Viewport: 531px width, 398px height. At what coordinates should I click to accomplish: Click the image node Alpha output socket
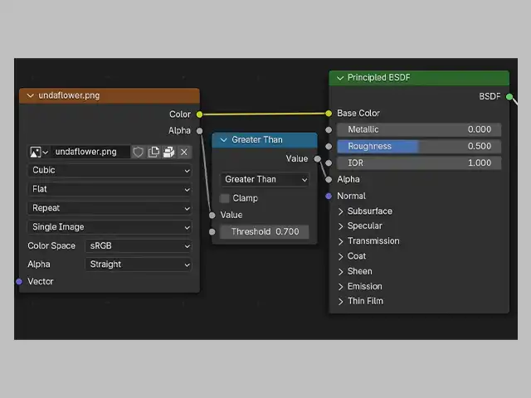coord(199,131)
